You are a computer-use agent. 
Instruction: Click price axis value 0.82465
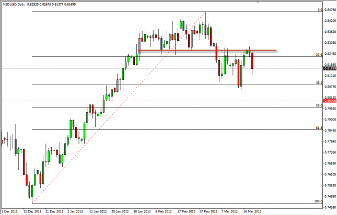tap(330, 54)
